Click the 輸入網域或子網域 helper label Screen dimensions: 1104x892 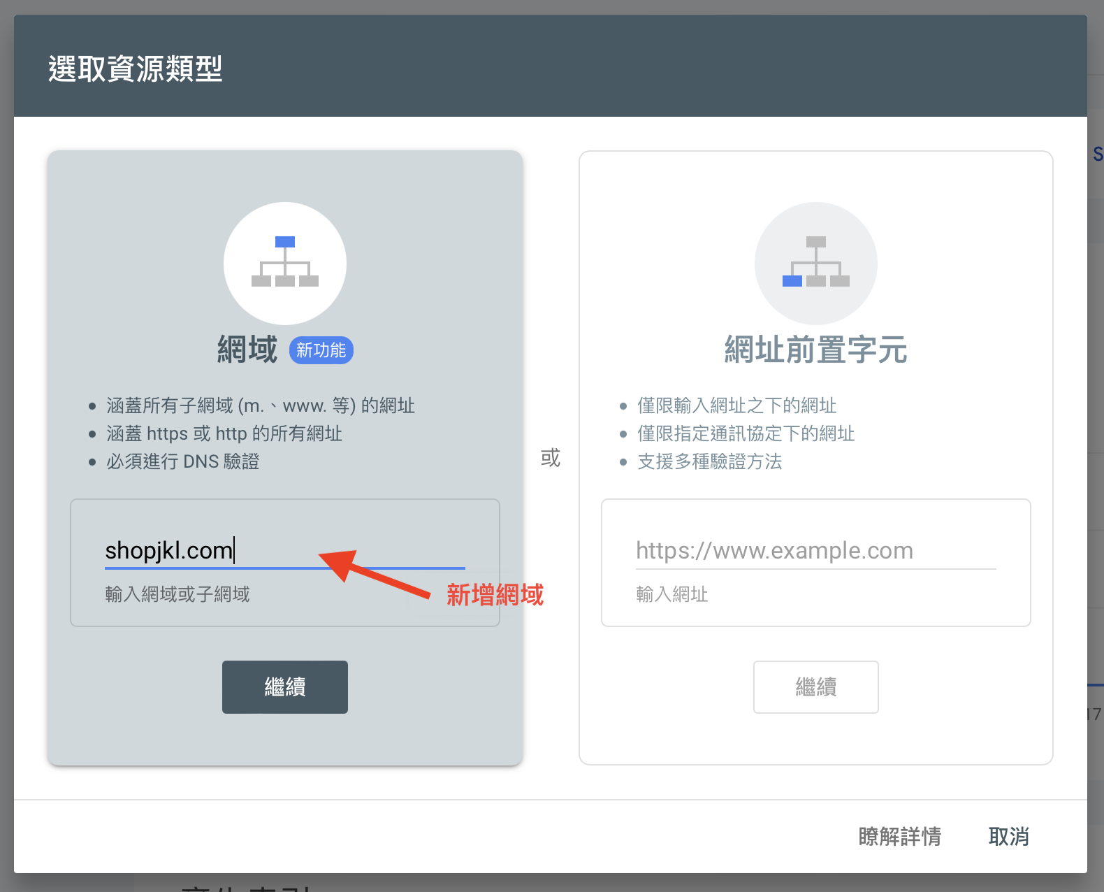point(177,594)
